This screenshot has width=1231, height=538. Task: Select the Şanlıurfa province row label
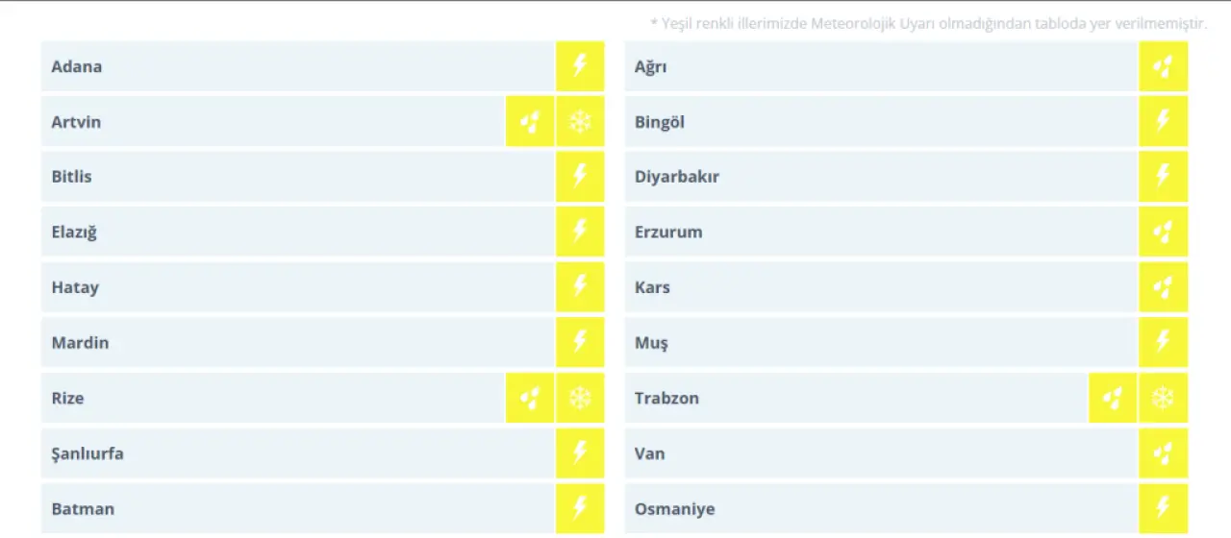click(88, 453)
